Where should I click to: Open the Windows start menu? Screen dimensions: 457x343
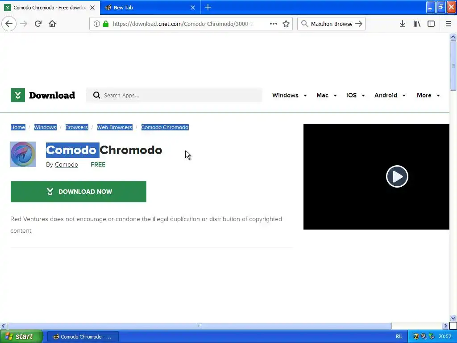pos(21,337)
